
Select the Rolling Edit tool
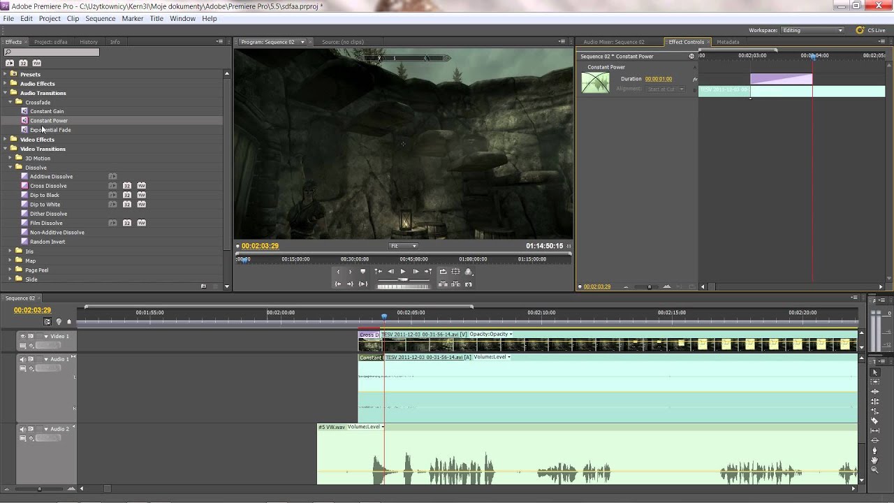click(874, 401)
